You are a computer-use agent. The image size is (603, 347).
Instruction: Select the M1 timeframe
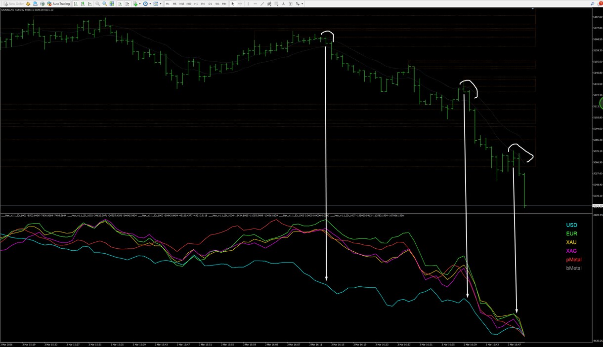tap(168, 3)
